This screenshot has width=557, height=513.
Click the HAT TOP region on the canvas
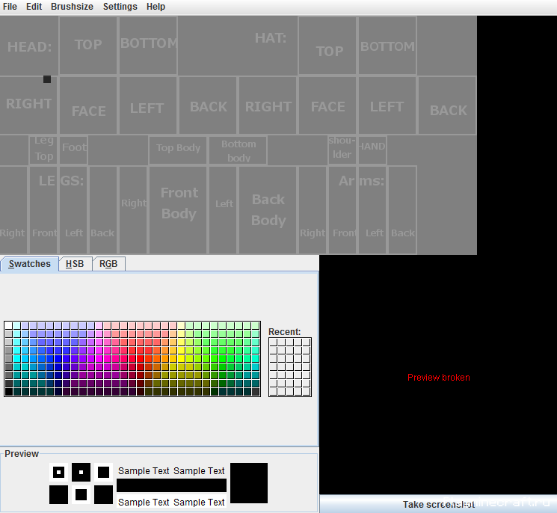tap(327, 46)
